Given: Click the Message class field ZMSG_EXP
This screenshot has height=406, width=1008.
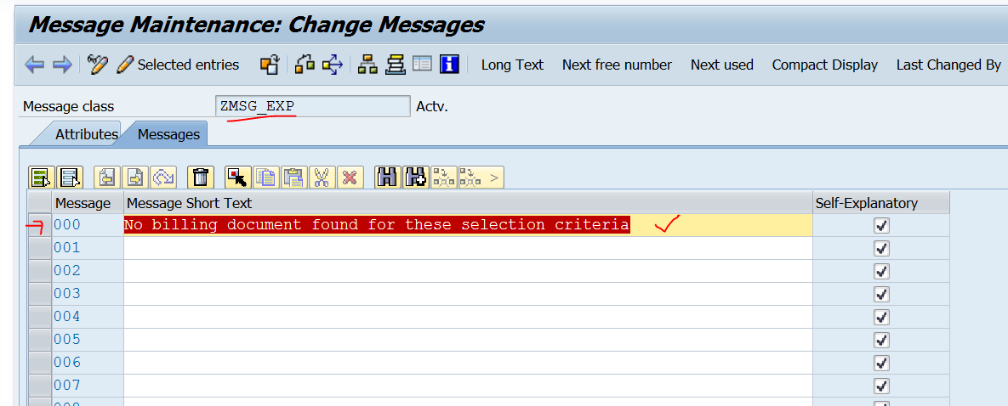Looking at the screenshot, I should click(x=312, y=106).
